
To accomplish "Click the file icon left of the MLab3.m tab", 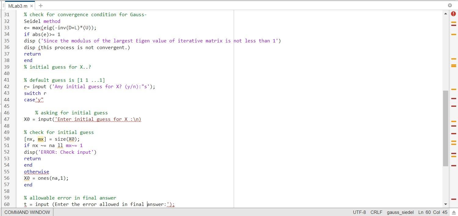I will click(x=4, y=5).
